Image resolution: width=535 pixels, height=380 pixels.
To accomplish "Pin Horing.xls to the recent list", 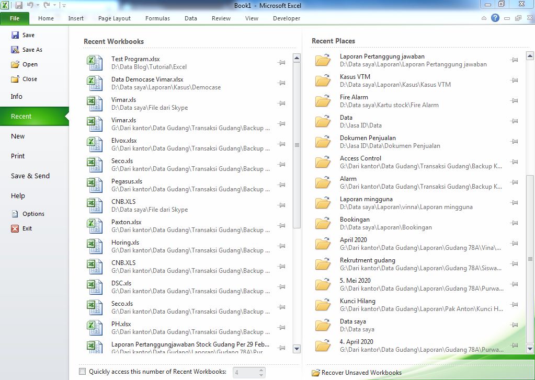I will pyautogui.click(x=281, y=246).
